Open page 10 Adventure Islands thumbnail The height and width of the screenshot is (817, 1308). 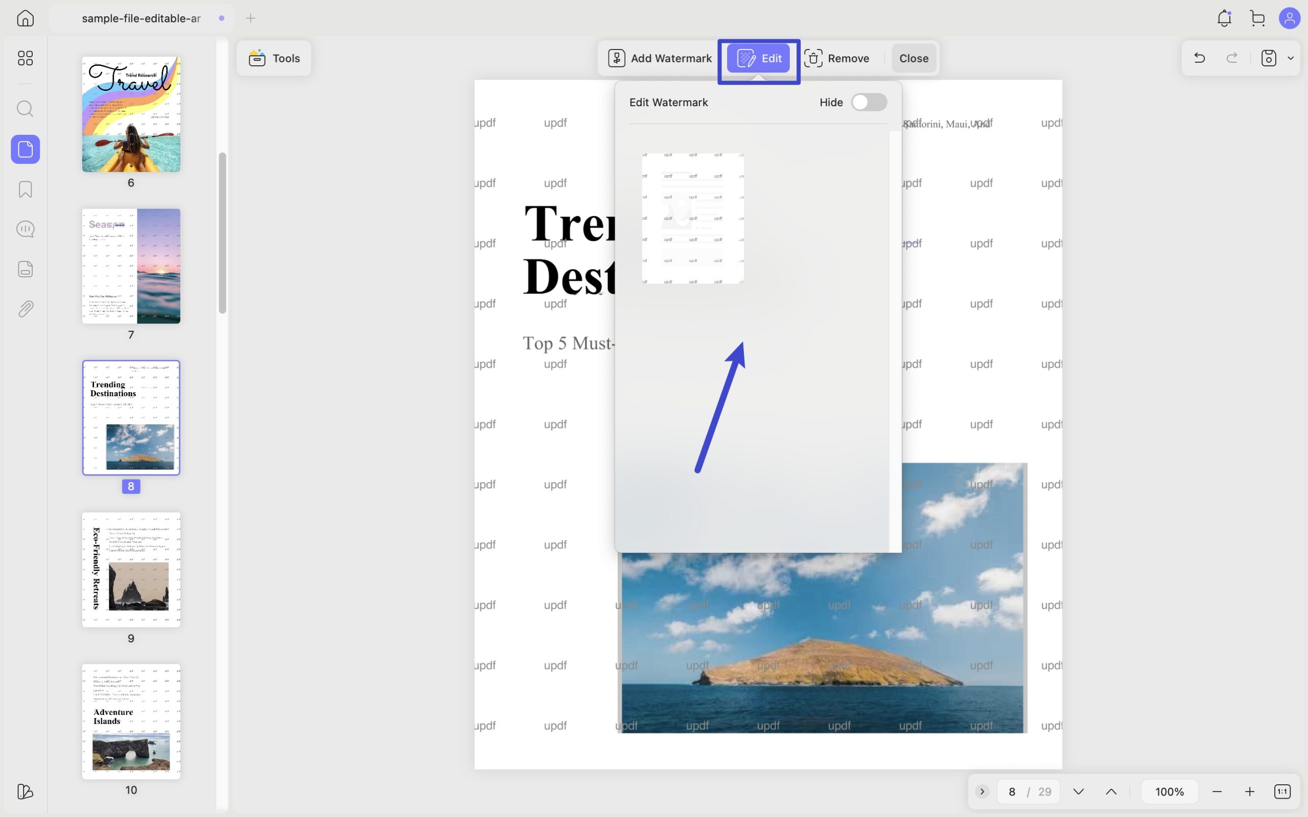[x=131, y=722]
